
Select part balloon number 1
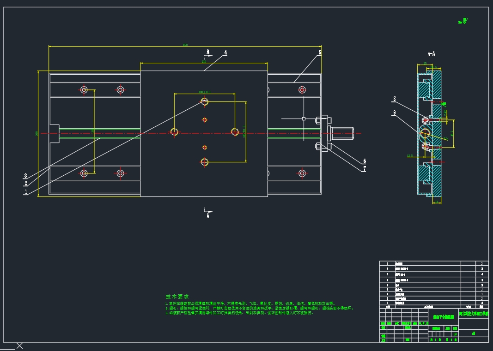(26, 191)
